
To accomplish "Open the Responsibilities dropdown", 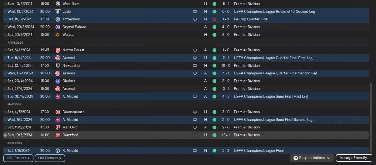I will click(x=312, y=158).
